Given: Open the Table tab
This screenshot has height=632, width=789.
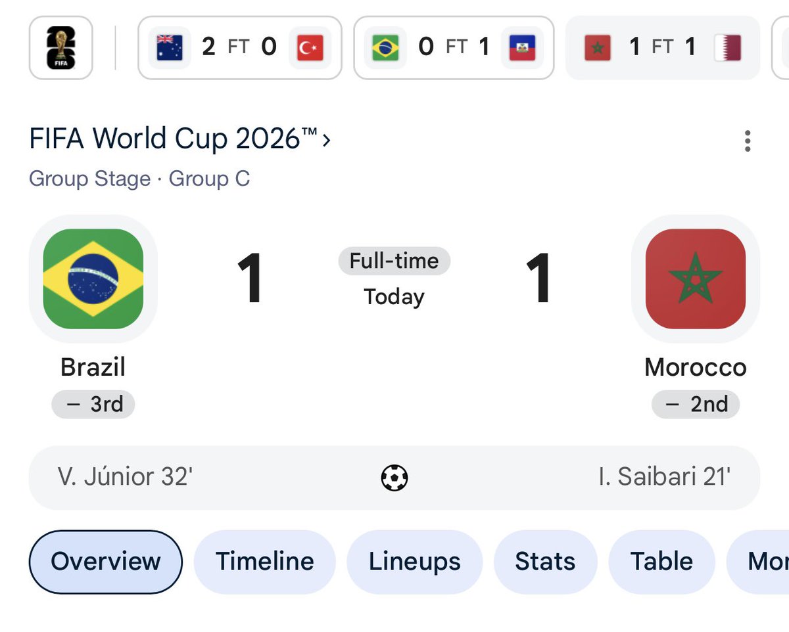Looking at the screenshot, I should 661,562.
